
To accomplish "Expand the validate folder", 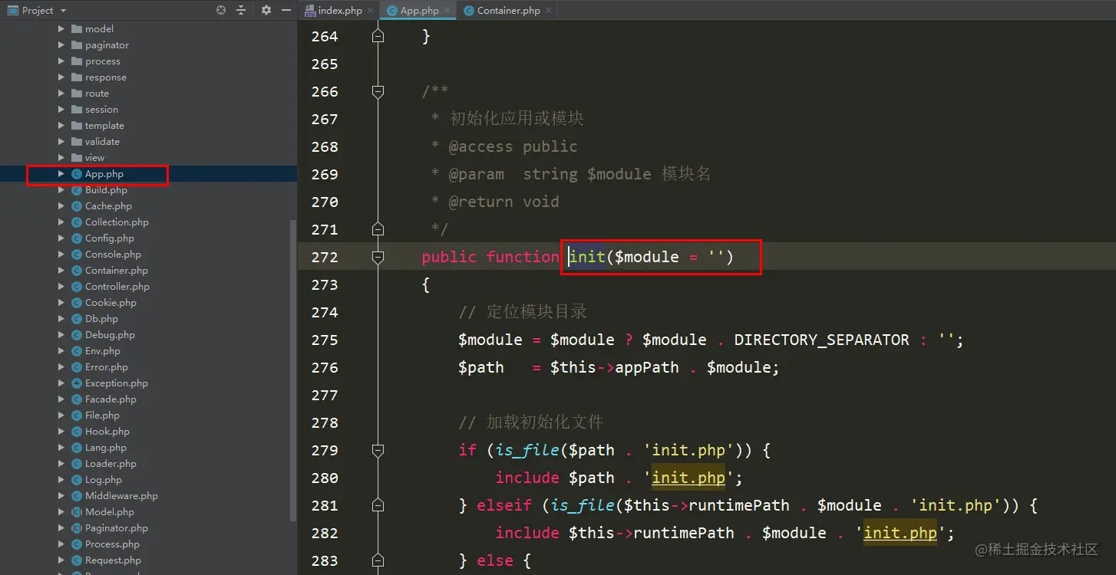I will click(x=61, y=142).
